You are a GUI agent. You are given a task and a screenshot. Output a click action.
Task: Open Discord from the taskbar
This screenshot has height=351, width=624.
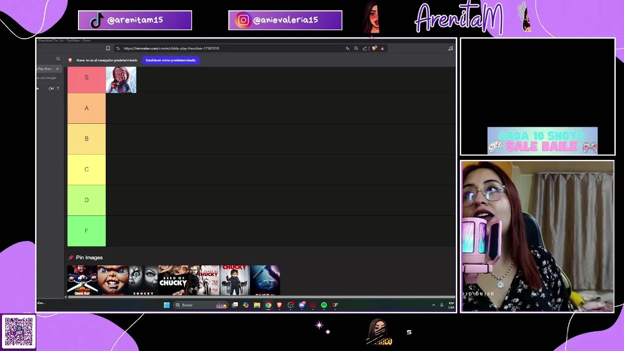click(x=302, y=305)
